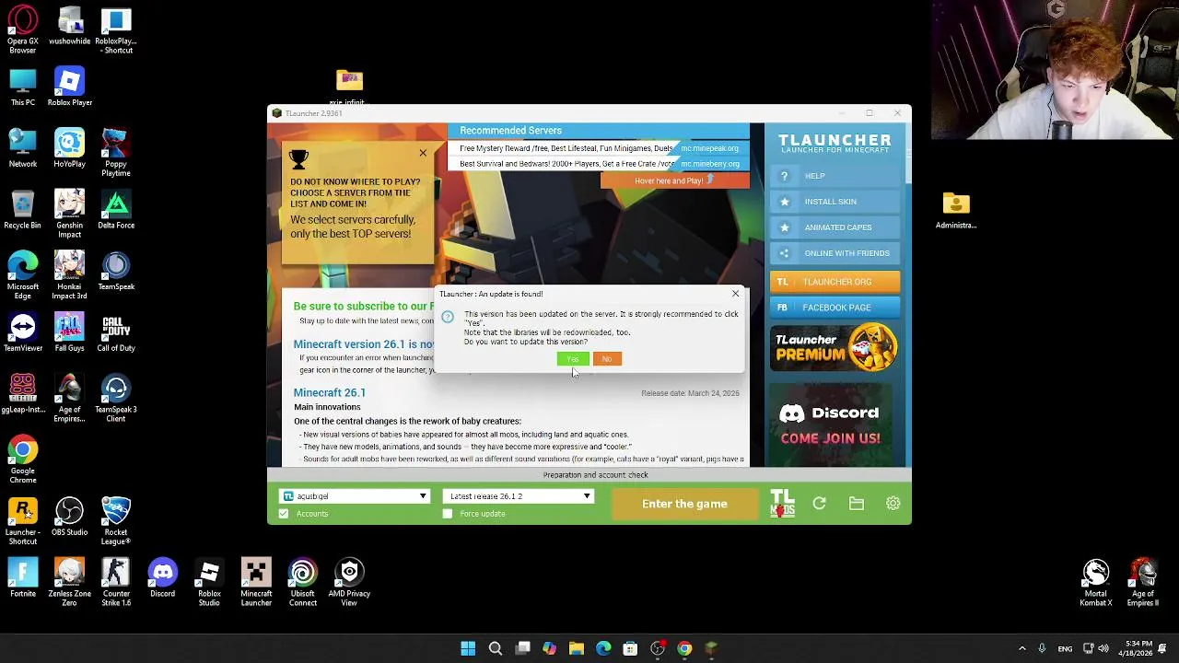
Task: Toggle the Accounts checkbox
Action: (x=284, y=514)
